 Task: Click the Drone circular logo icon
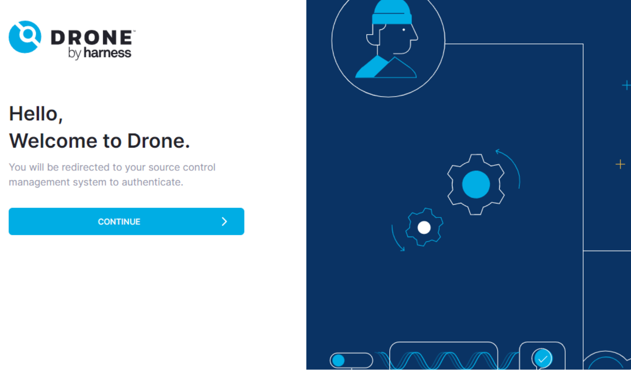coord(25,37)
